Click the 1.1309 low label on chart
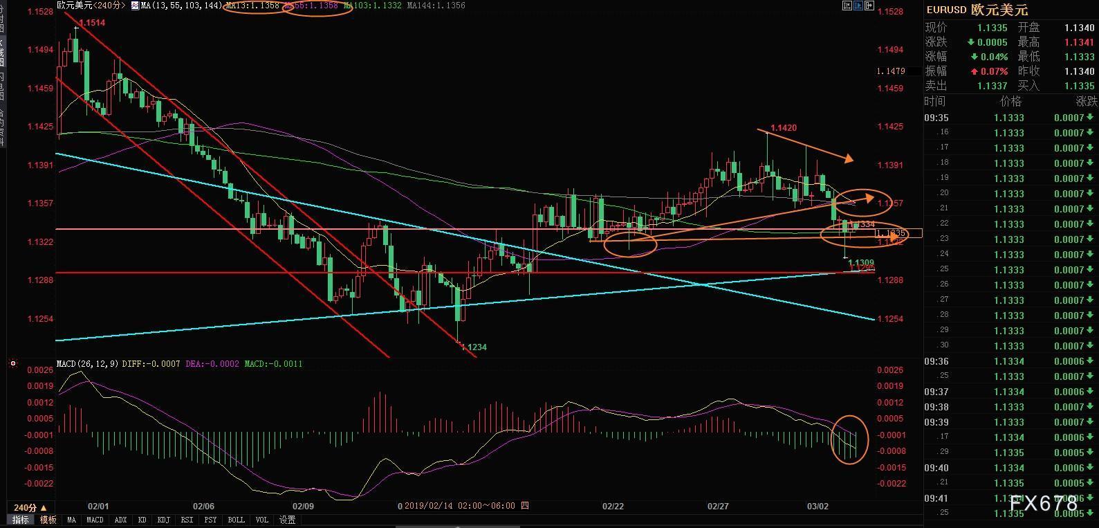This screenshot has width=1099, height=528. click(x=862, y=263)
